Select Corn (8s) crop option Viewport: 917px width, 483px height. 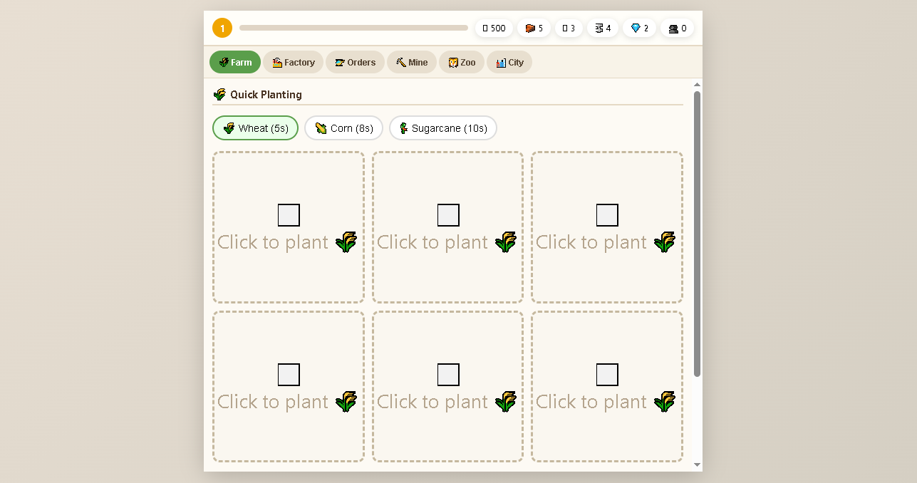343,128
